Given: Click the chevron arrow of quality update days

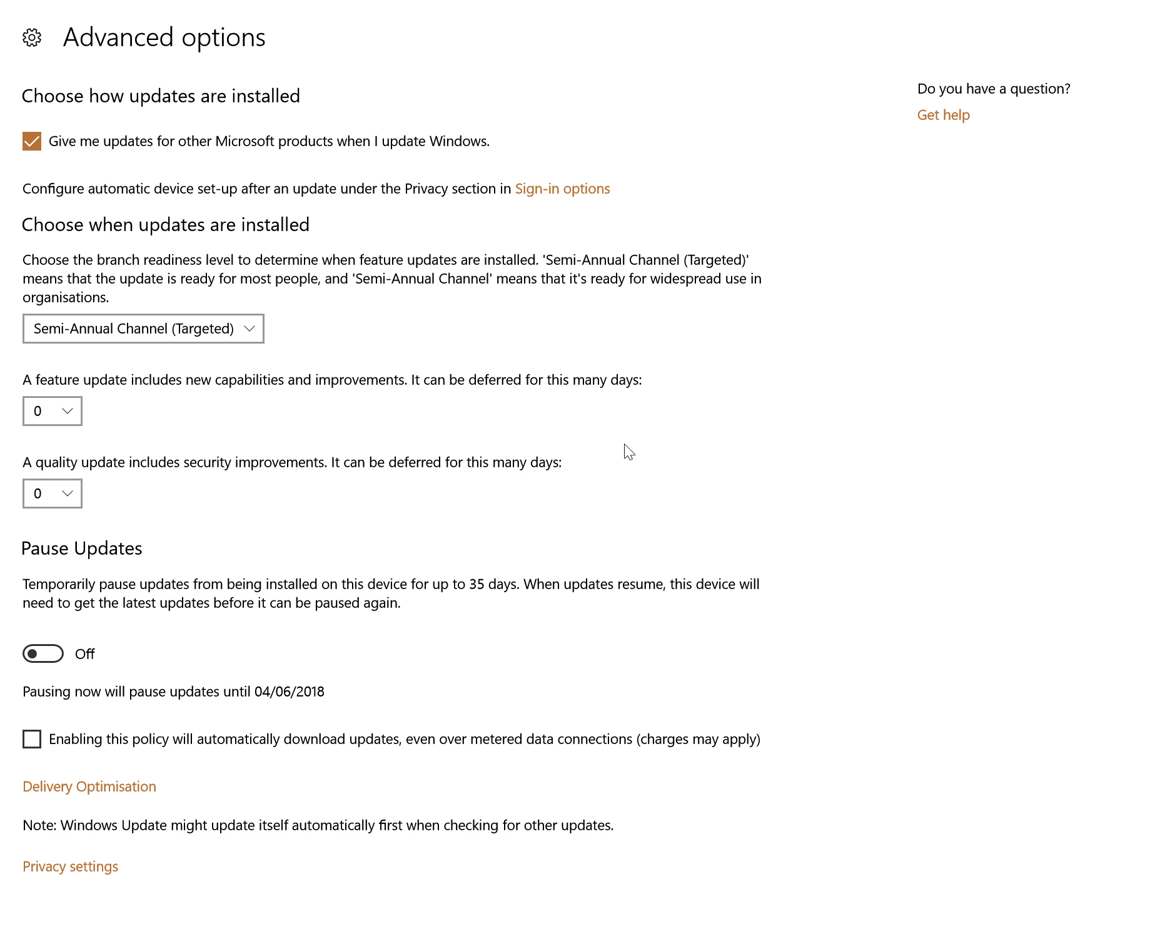Looking at the screenshot, I should coord(68,494).
